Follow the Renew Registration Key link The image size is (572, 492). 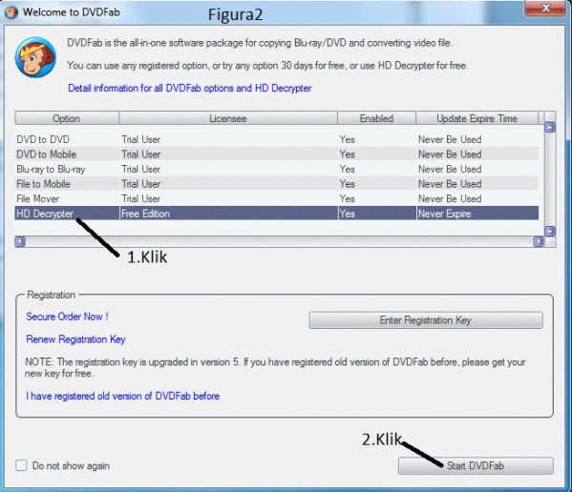[x=75, y=339]
